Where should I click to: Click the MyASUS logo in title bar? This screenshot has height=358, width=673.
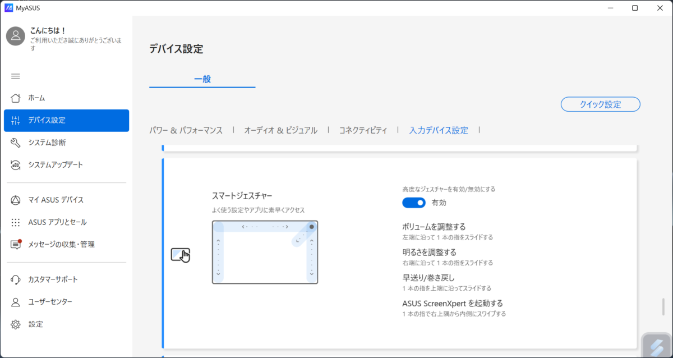pos(8,8)
